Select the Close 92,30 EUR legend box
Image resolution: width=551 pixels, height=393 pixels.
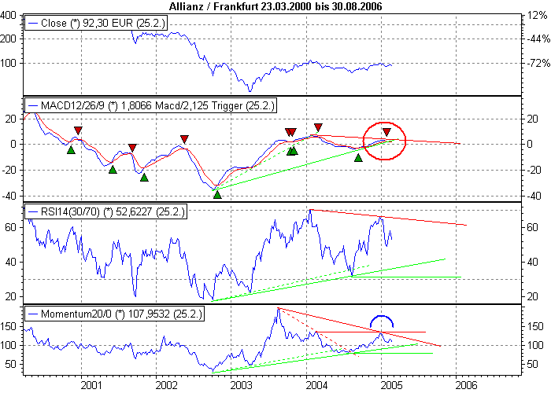(x=96, y=23)
